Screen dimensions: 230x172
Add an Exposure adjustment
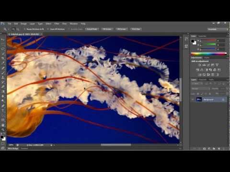tap(213, 65)
